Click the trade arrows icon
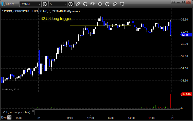The image size is (193, 121). click(115, 4)
